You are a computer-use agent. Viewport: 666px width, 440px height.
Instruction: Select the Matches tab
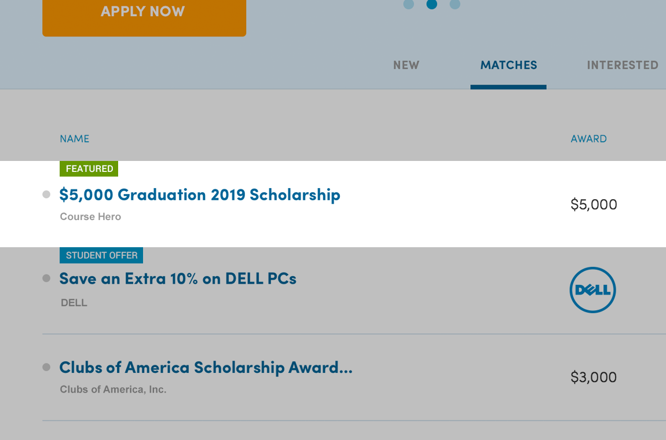click(508, 65)
